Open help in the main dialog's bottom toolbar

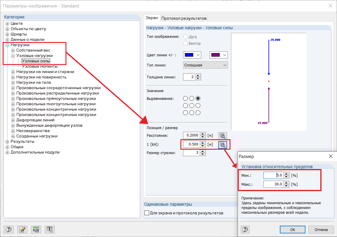[x=9, y=230]
